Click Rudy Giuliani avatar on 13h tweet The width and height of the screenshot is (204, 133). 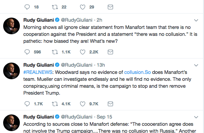click(11, 71)
